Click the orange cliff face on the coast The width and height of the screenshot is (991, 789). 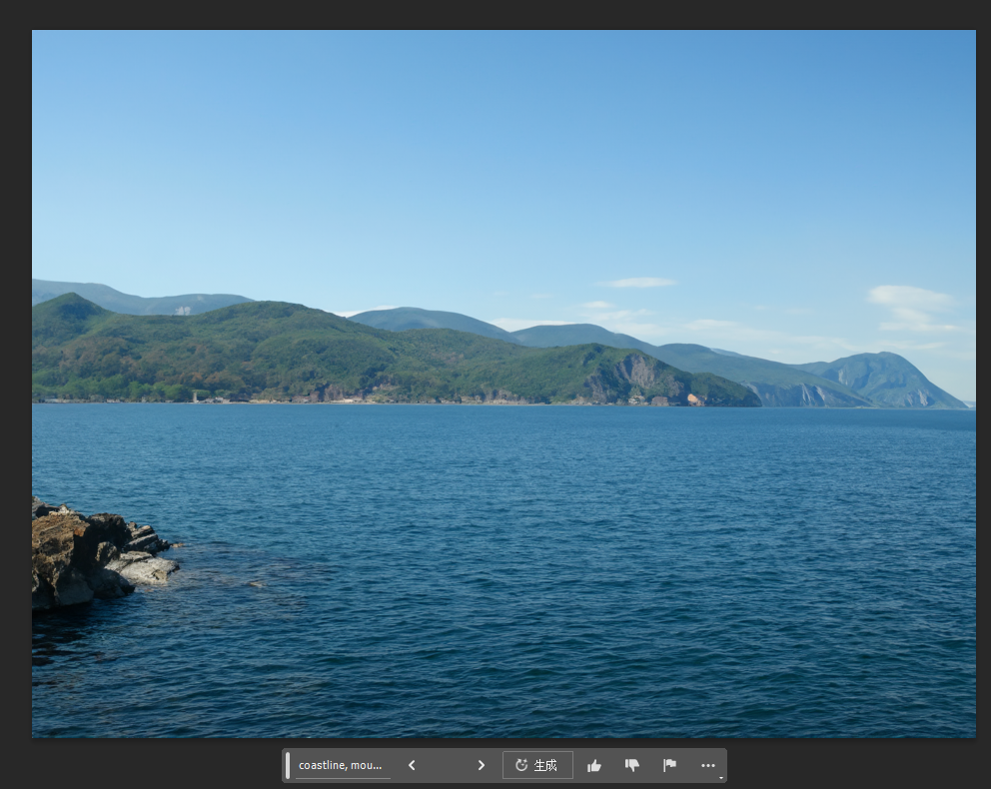694,399
